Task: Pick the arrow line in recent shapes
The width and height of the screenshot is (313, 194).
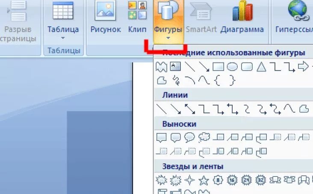Action: [204, 67]
